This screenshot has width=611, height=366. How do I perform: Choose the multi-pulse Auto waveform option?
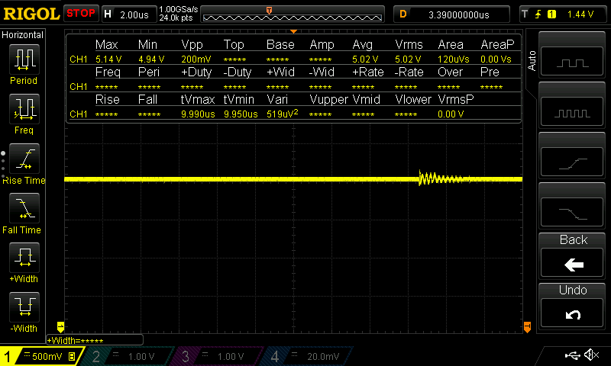572,111
